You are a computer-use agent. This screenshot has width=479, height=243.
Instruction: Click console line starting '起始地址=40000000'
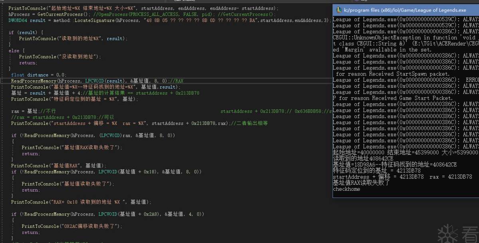tap(405, 152)
